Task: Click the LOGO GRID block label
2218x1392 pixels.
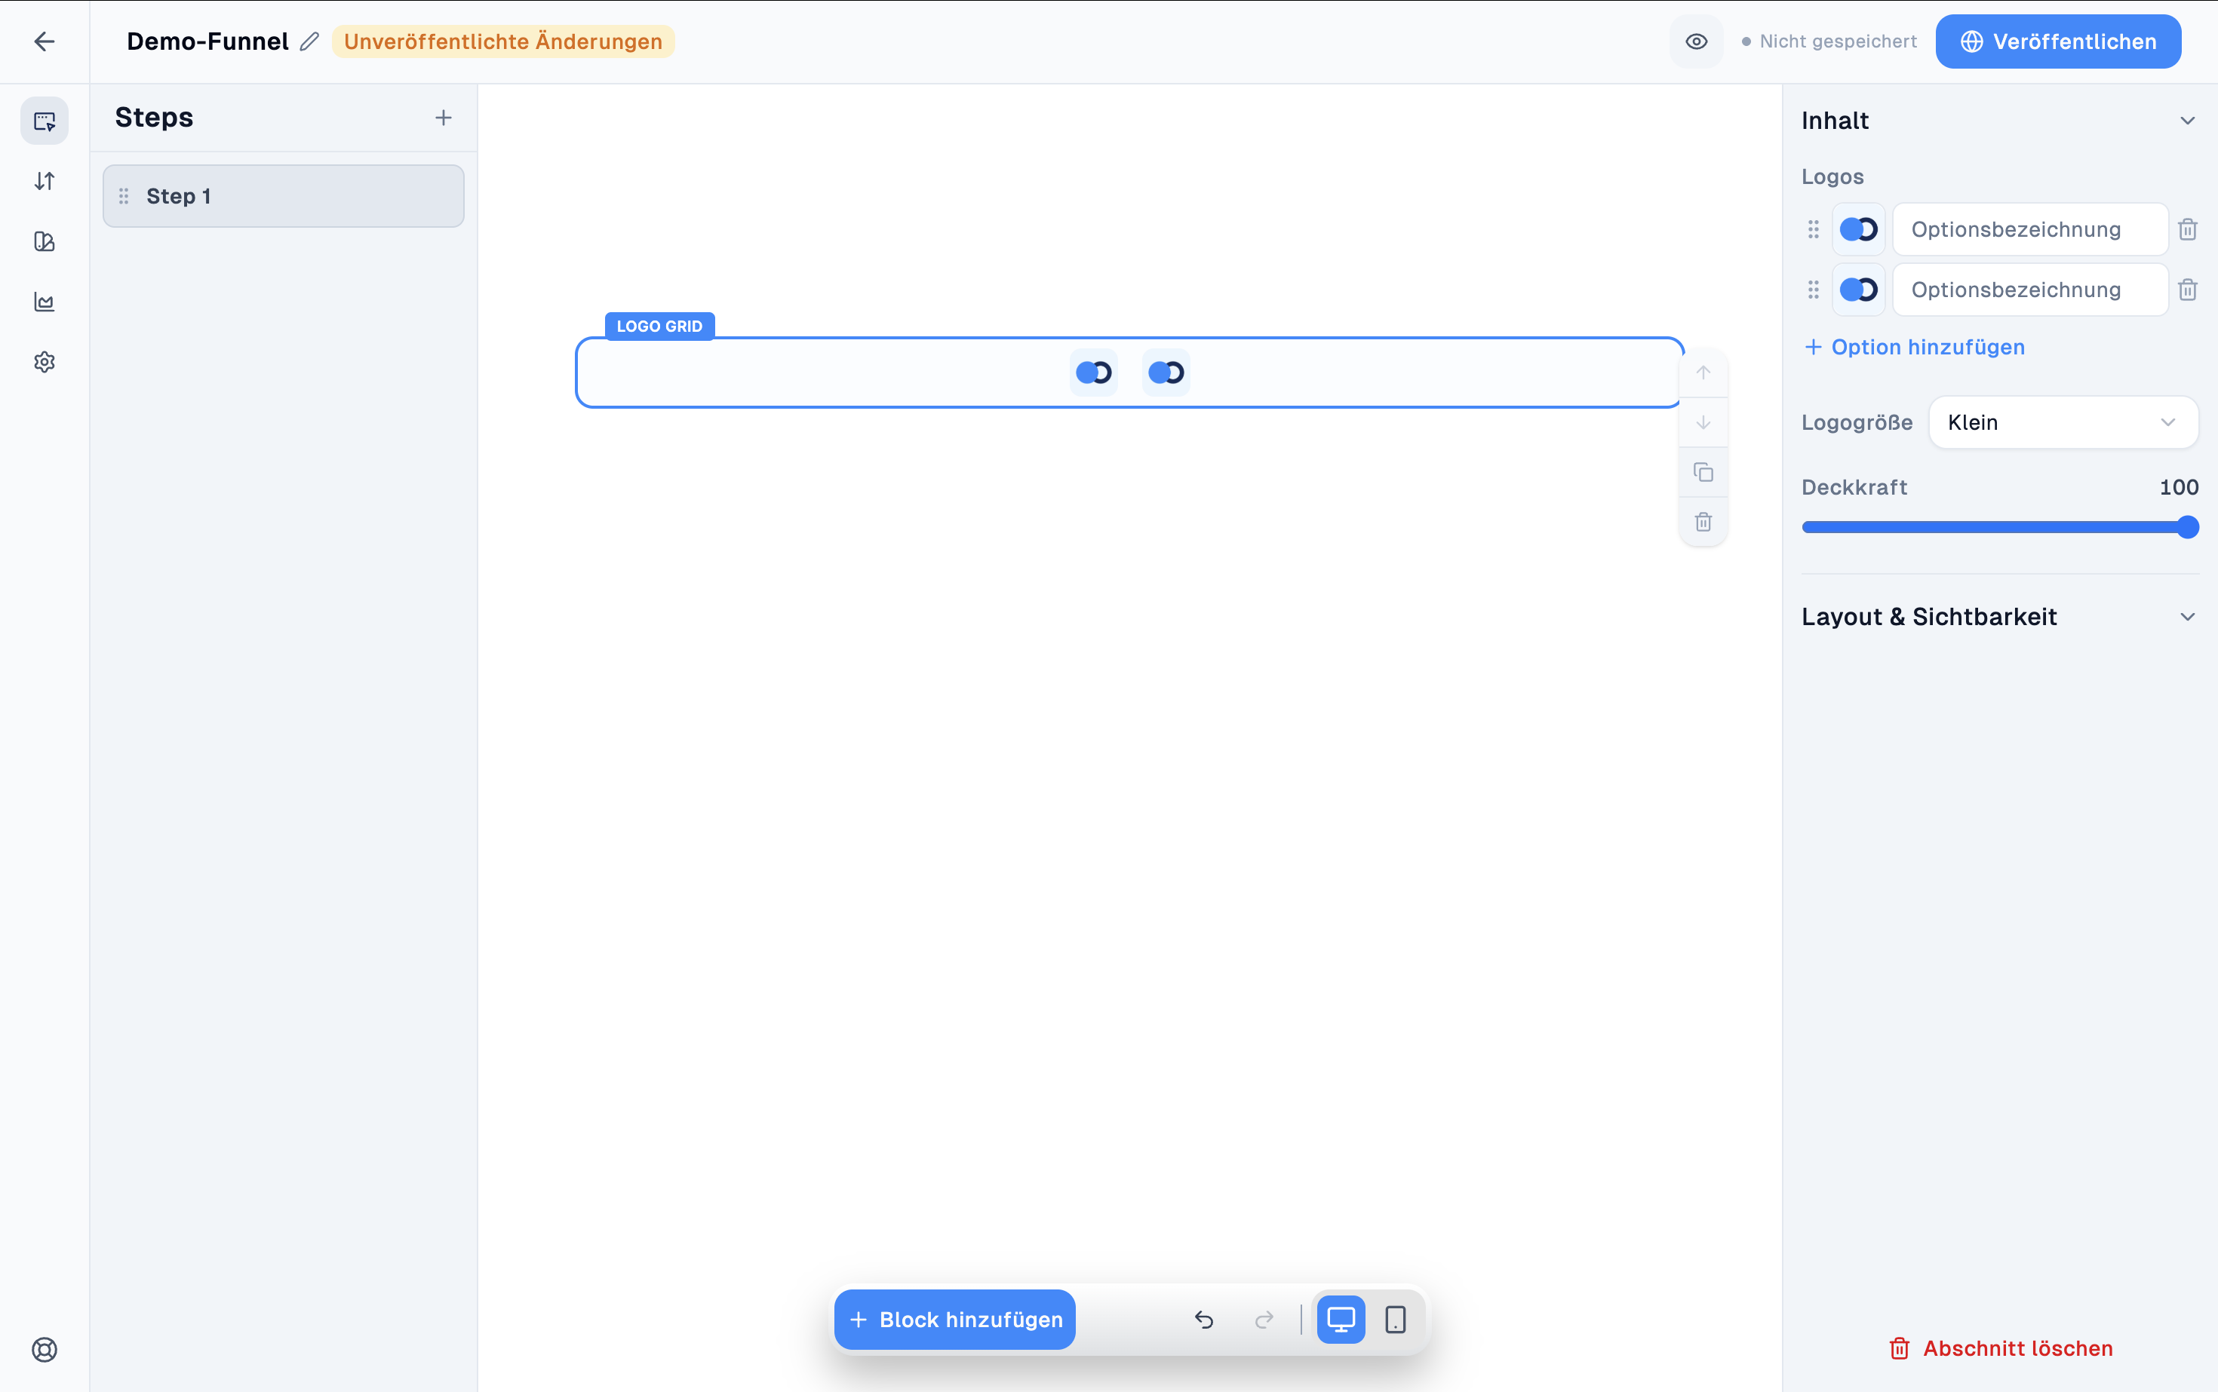Action: point(659,326)
